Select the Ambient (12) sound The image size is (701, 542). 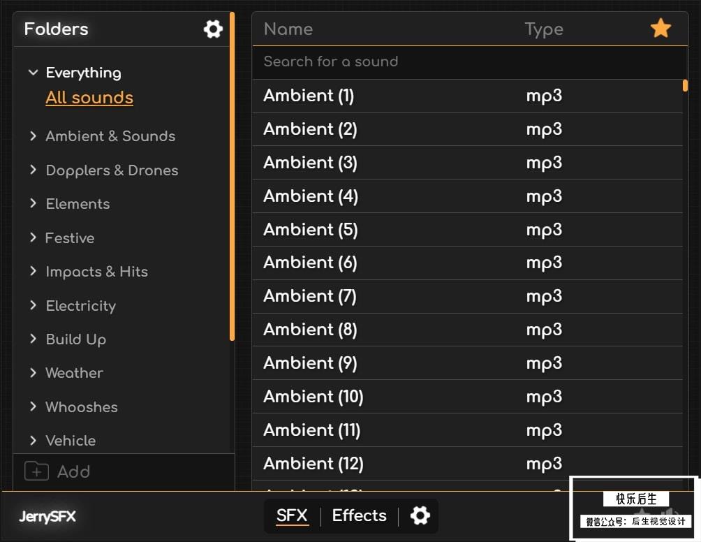(x=468, y=464)
